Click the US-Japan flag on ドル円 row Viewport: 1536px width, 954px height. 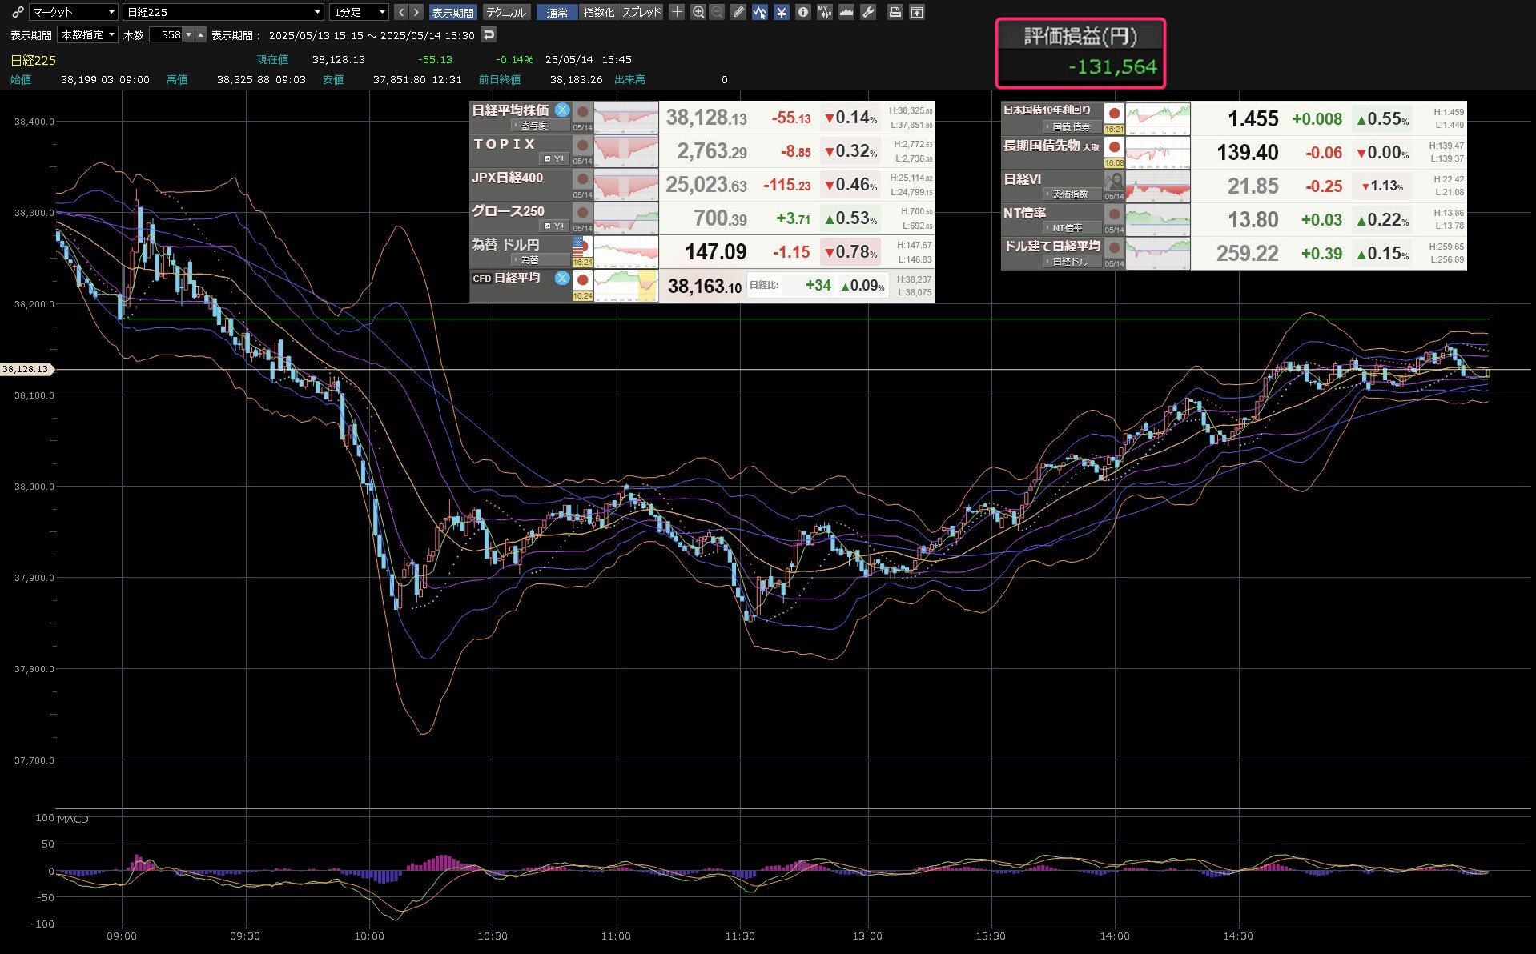[583, 247]
